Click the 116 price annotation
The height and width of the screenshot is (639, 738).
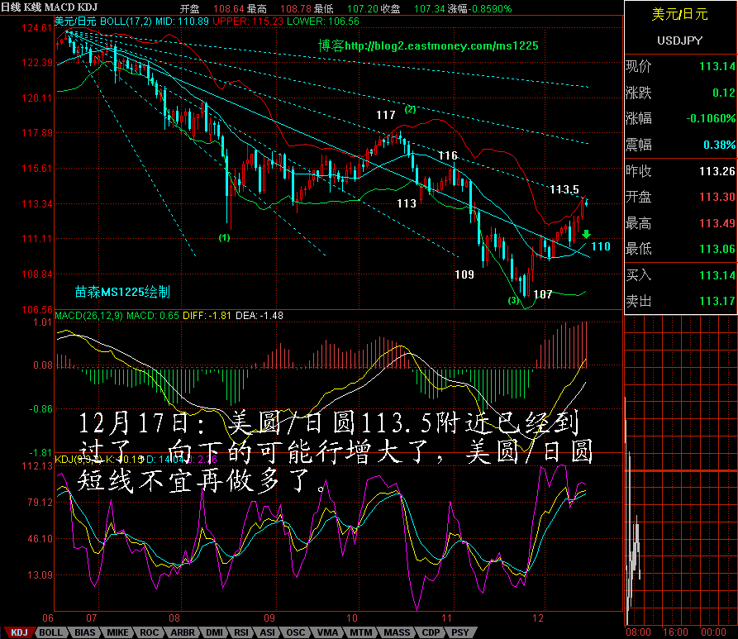click(x=448, y=155)
